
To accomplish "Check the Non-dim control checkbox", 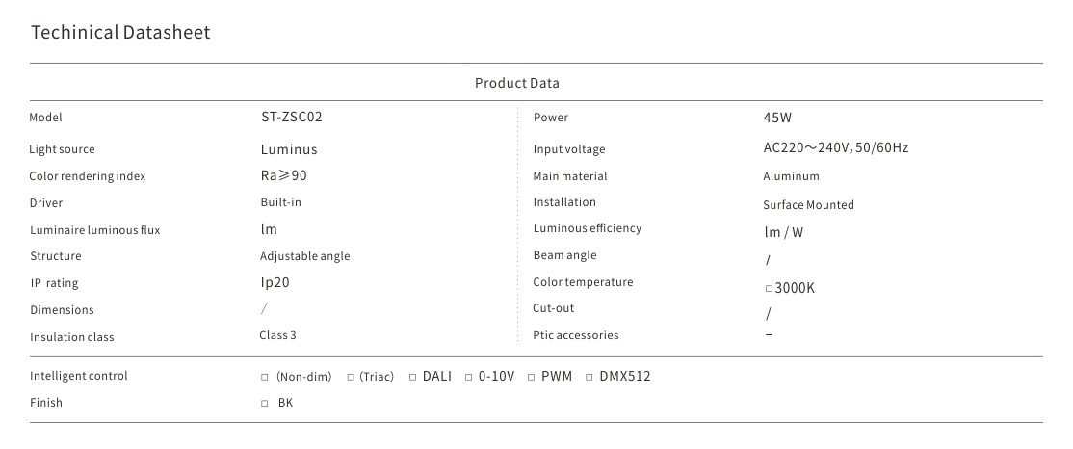I will tap(264, 377).
